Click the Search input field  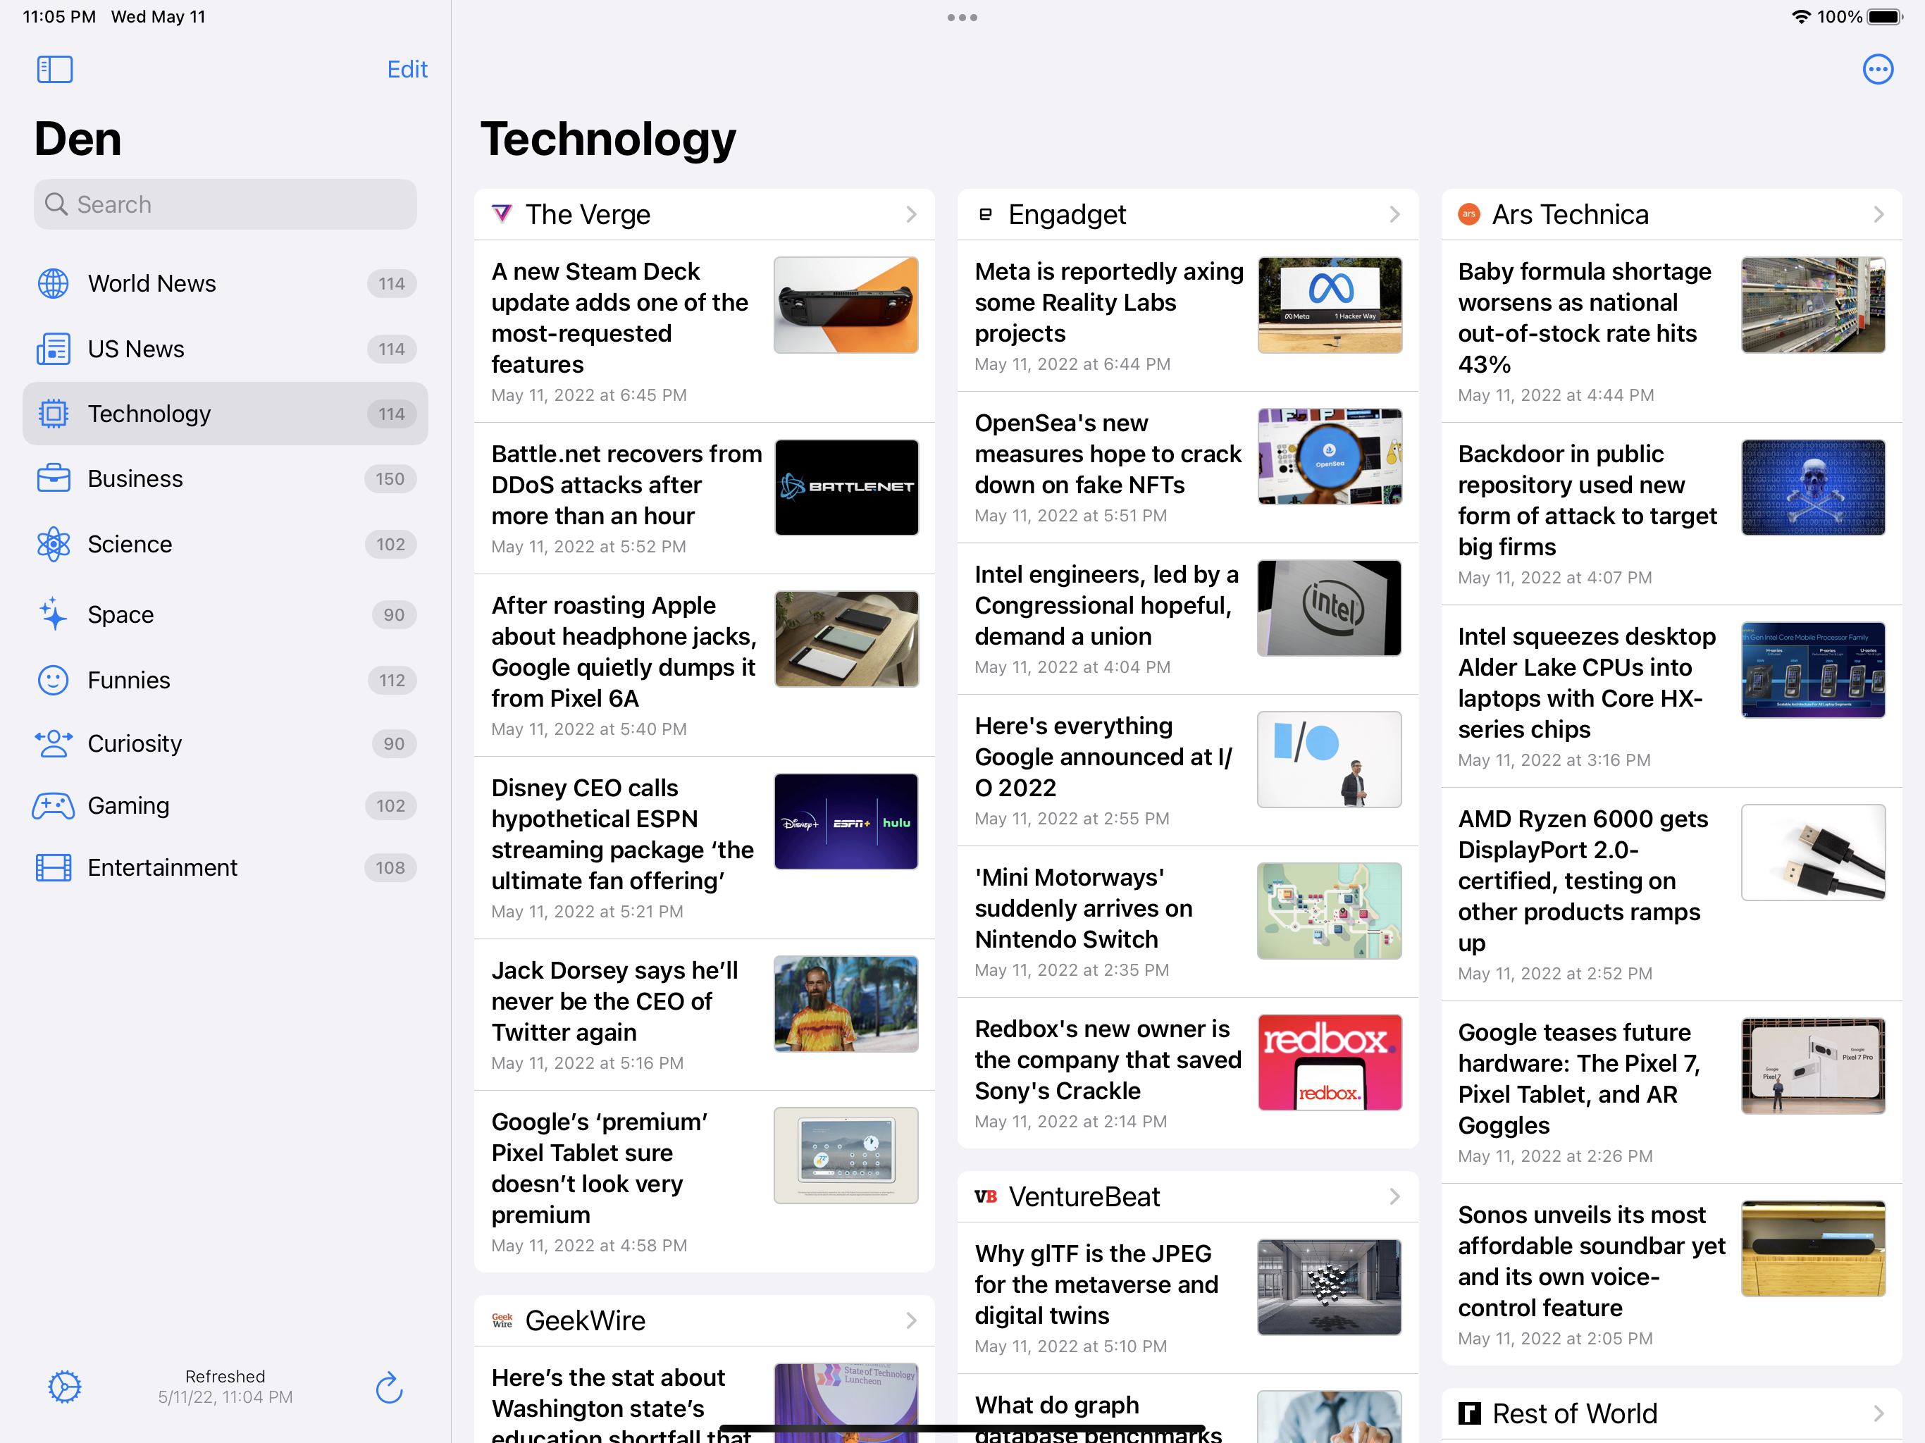pos(225,204)
